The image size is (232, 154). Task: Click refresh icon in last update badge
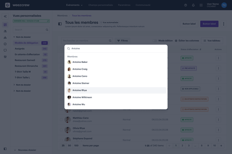pyautogui.click(x=48, y=21)
